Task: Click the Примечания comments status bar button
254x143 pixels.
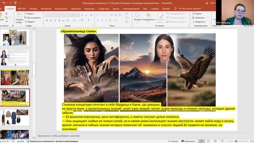Action: pos(188,141)
